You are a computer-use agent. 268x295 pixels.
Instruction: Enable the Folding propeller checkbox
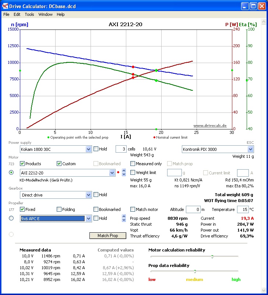tap(59, 209)
